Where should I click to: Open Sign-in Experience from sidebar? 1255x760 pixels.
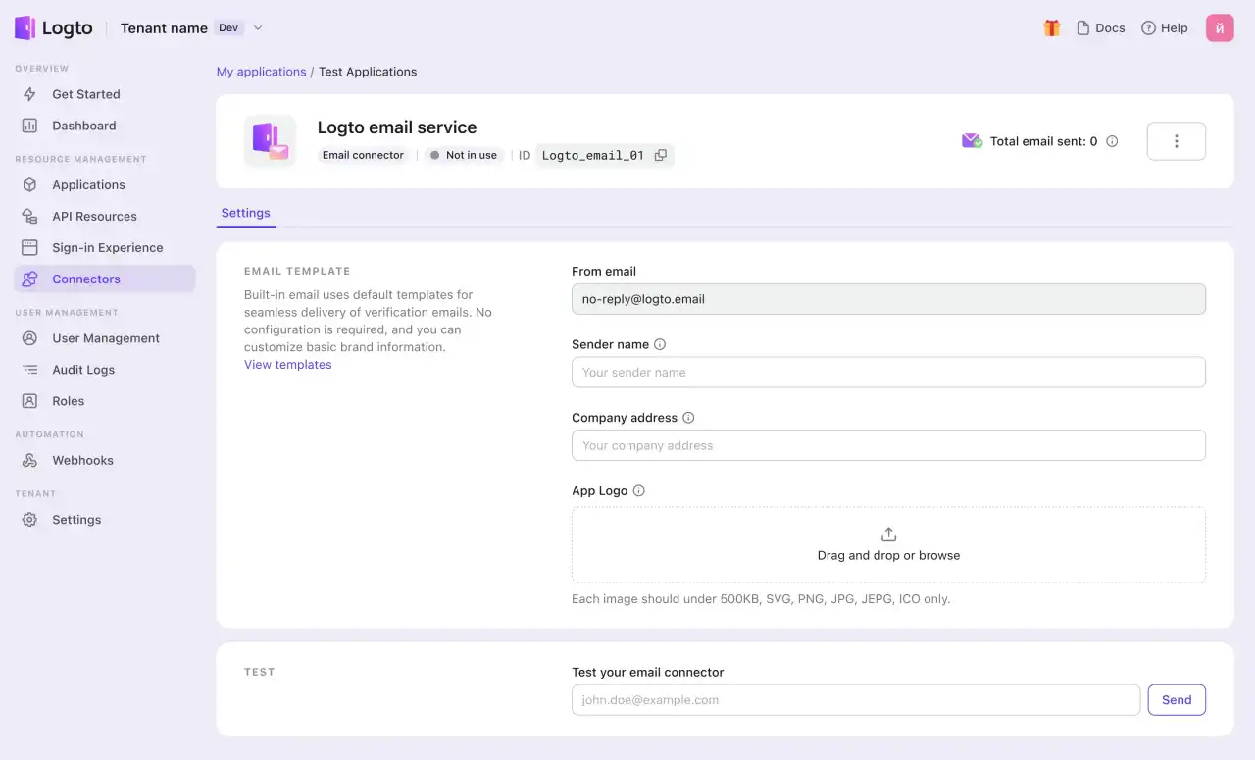click(107, 248)
